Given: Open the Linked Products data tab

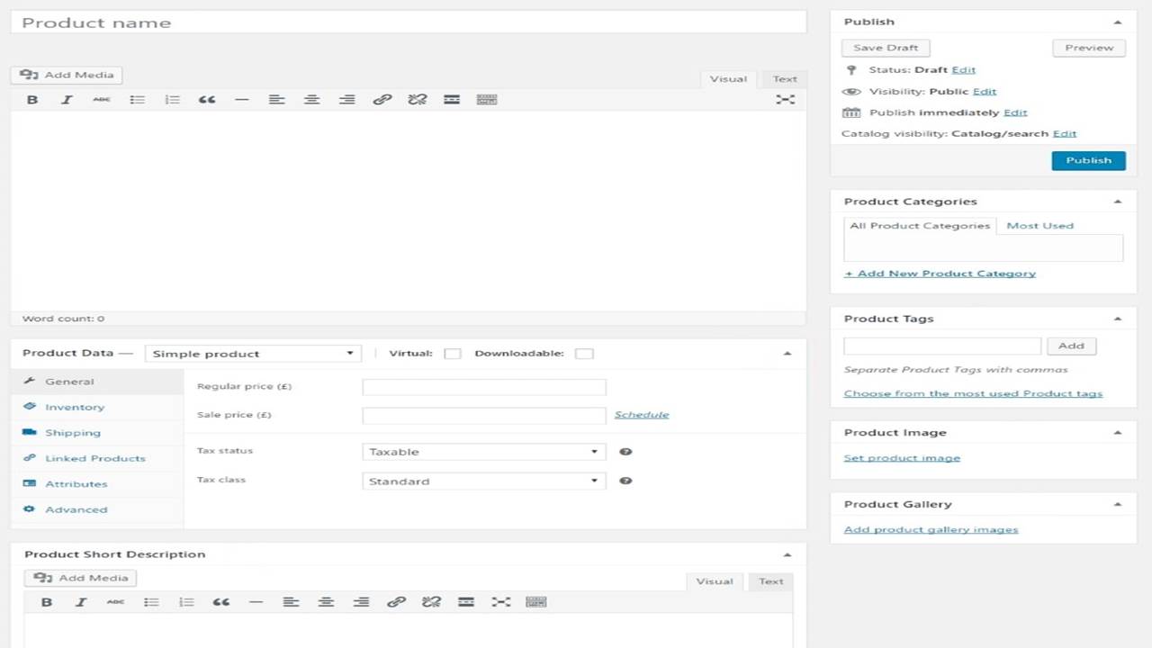Looking at the screenshot, I should (x=97, y=459).
